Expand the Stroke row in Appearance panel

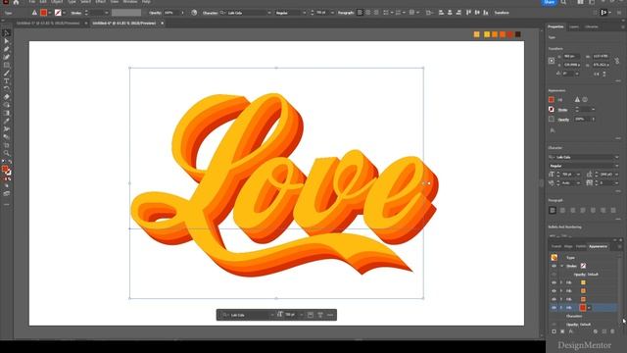pyautogui.click(x=561, y=266)
